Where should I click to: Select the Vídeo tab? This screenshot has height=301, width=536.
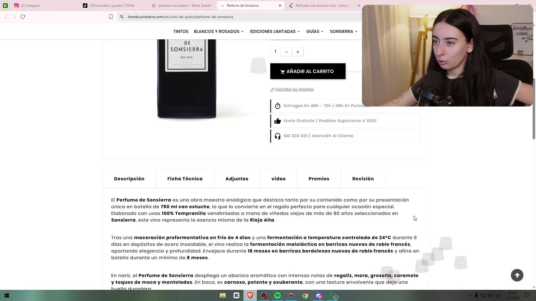(278, 179)
